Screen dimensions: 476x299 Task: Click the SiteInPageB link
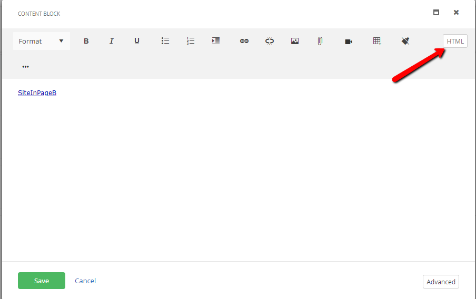click(37, 92)
